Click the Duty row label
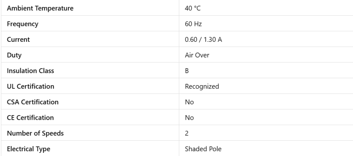The width and height of the screenshot is (353, 156). point(13,55)
